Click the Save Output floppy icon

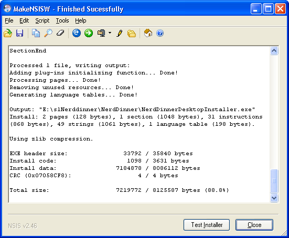(x=20, y=34)
